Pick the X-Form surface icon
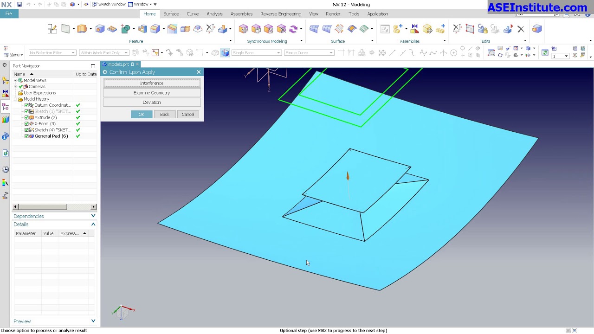 click(x=339, y=29)
